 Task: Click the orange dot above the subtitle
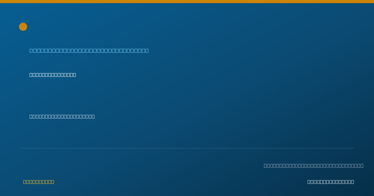[x=23, y=27]
